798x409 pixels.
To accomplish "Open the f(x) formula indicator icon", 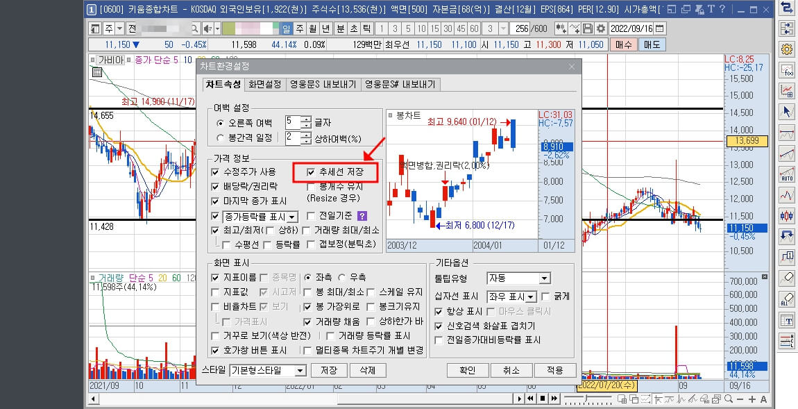I will (787, 70).
